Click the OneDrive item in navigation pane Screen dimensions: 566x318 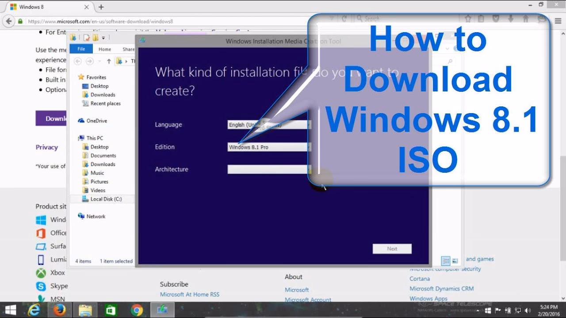(x=94, y=120)
